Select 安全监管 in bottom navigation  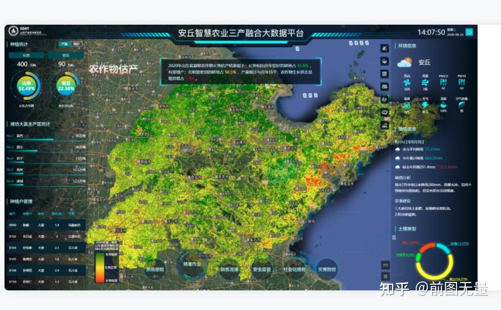(x=262, y=269)
